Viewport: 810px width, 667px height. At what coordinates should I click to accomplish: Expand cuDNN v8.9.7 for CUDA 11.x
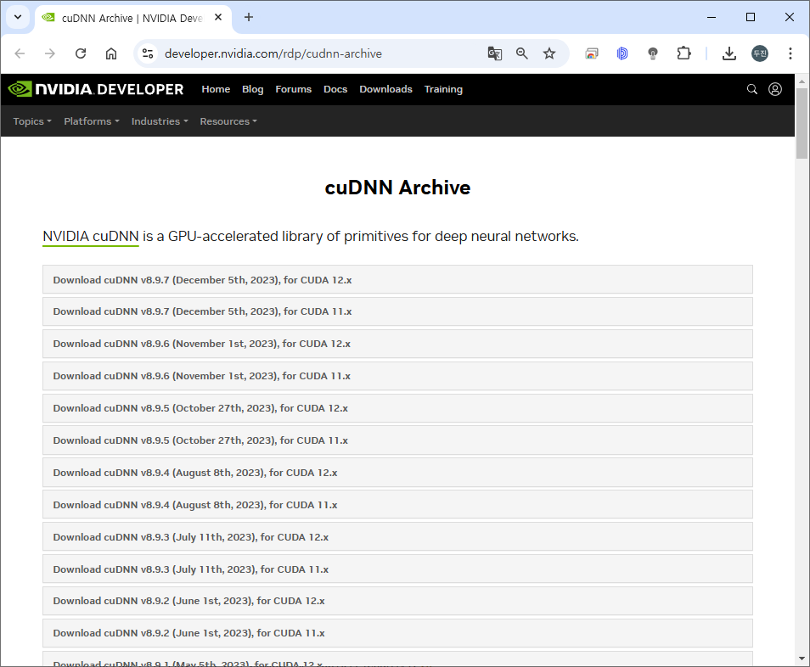tap(397, 311)
